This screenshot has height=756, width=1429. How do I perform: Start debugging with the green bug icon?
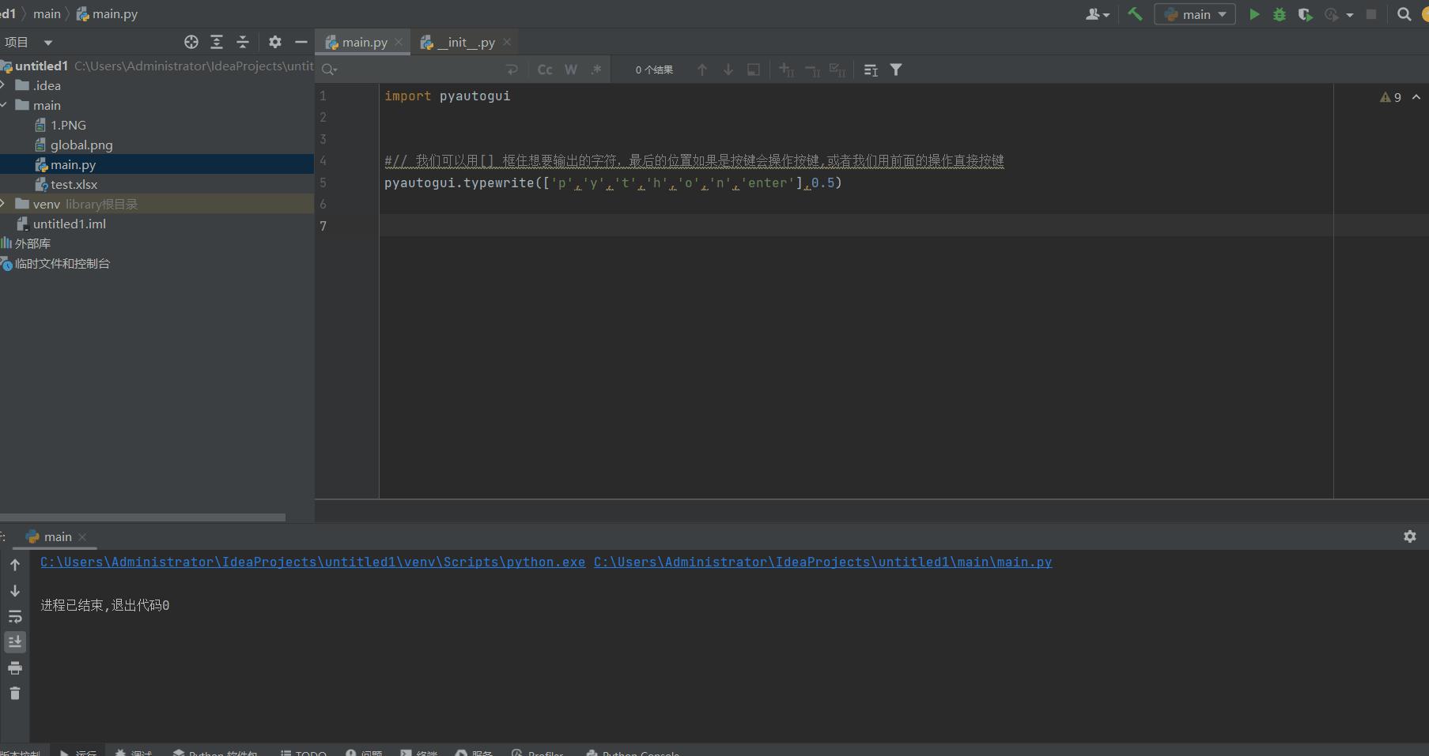(x=1280, y=14)
